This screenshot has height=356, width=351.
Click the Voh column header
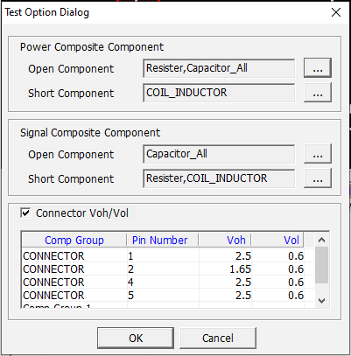(225, 241)
